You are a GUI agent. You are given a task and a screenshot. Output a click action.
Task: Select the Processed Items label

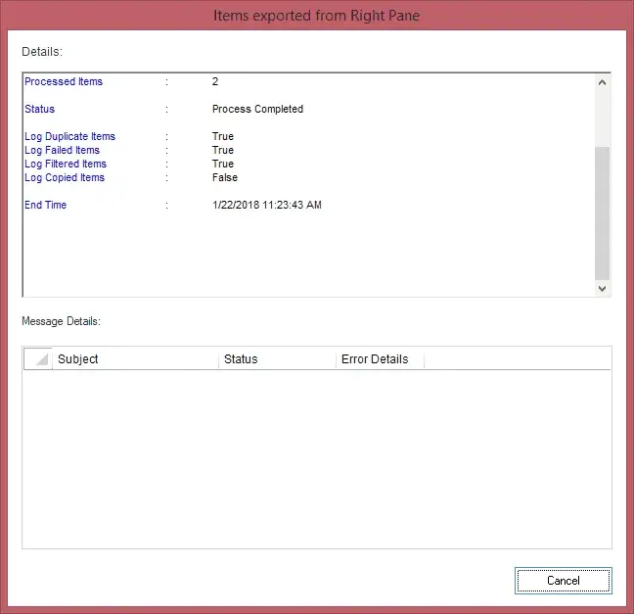point(64,82)
